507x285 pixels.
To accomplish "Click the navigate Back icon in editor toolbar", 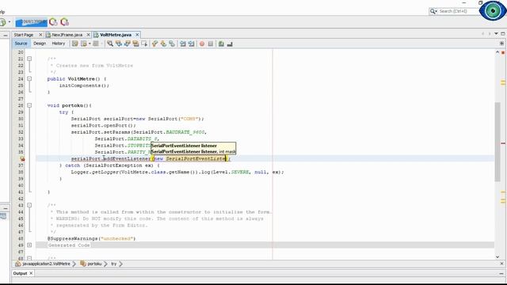I will pyautogui.click(x=84, y=44).
